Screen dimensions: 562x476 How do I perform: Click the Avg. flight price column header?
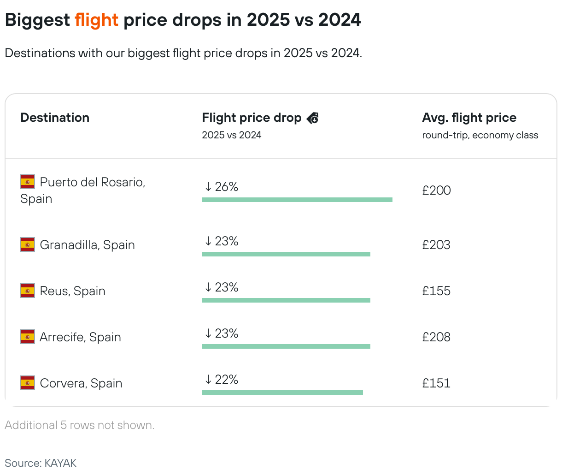point(469,118)
